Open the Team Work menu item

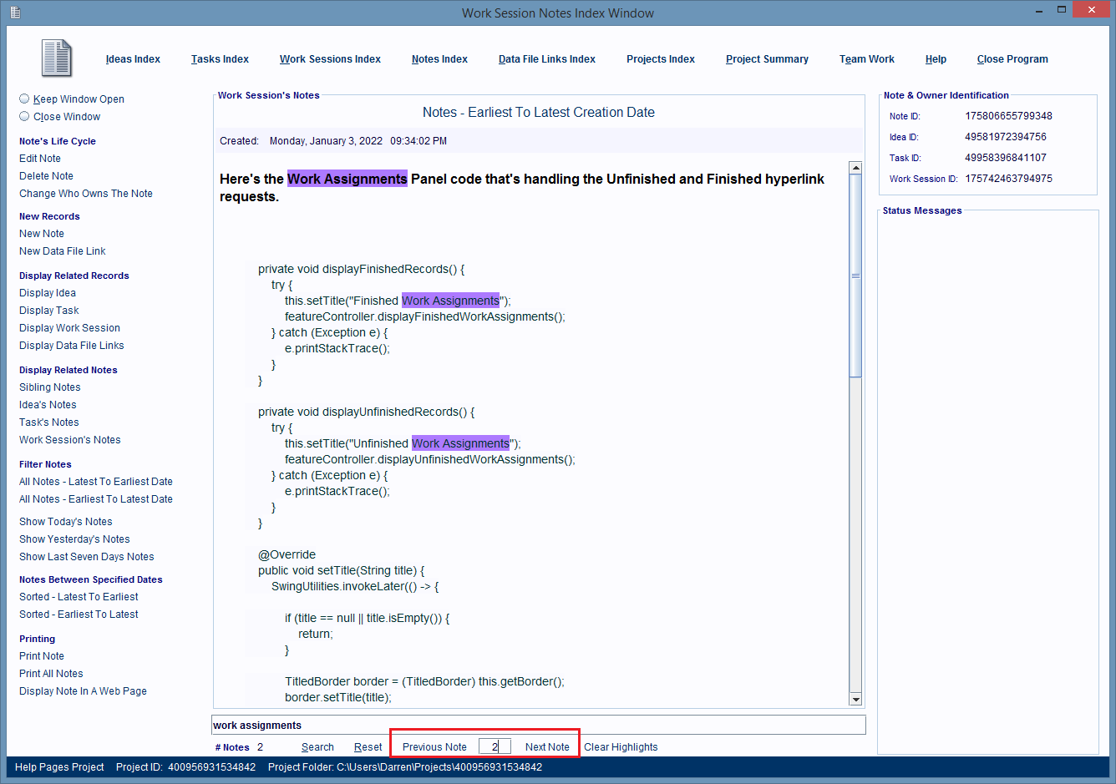pyautogui.click(x=867, y=59)
